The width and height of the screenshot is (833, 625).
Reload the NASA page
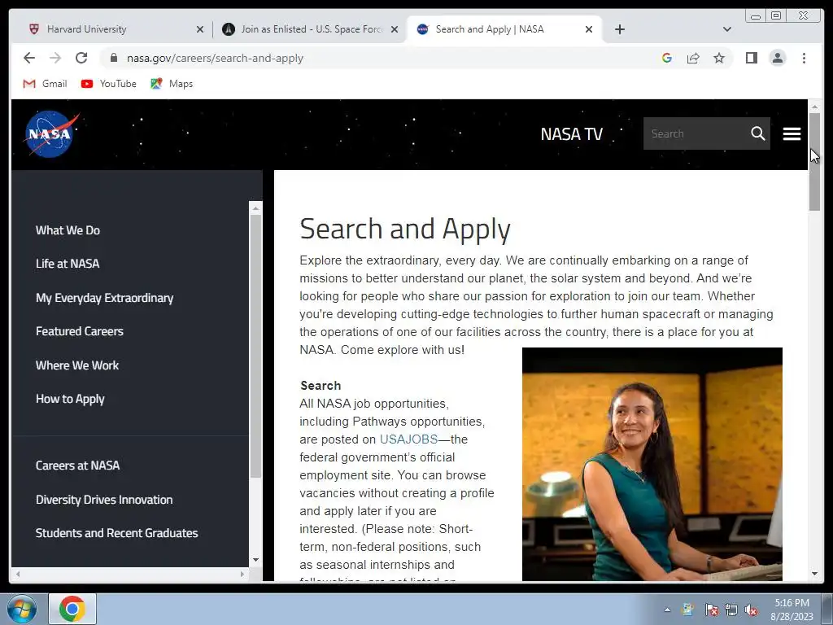(x=81, y=58)
